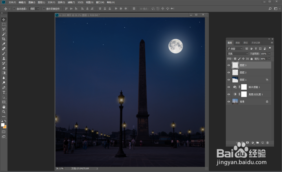Hide layer 图层 3
This screenshot has width=282, height=172.
[229, 65]
